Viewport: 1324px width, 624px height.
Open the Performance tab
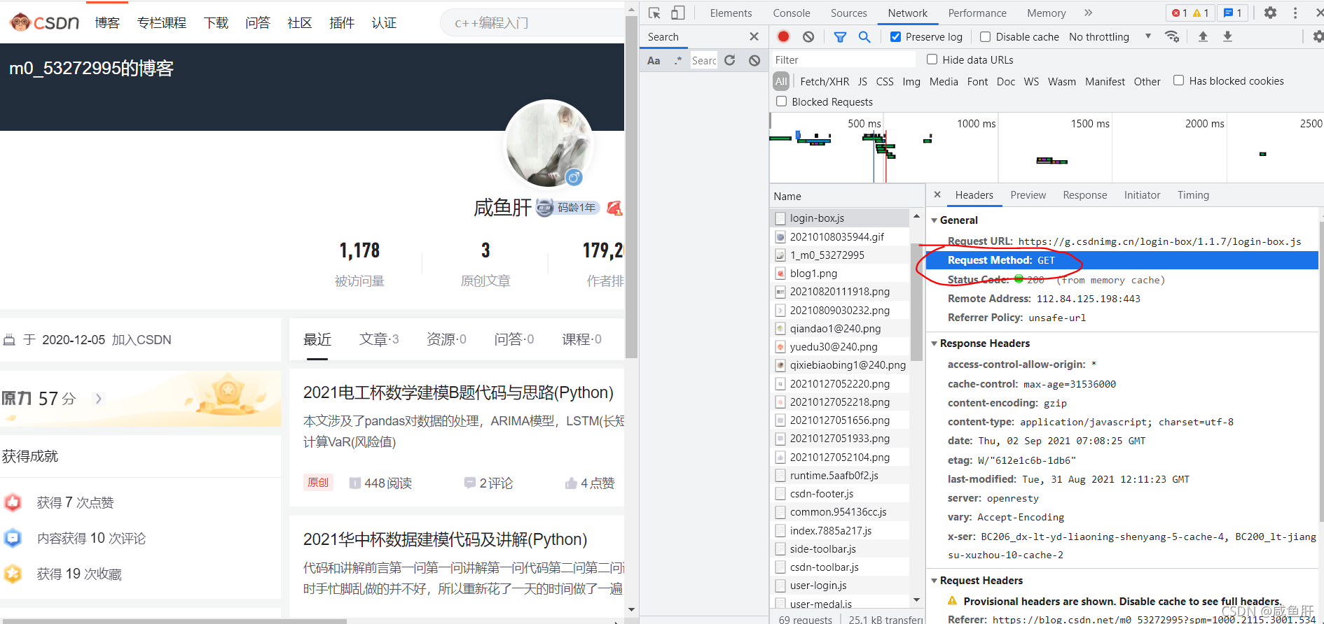977,13
